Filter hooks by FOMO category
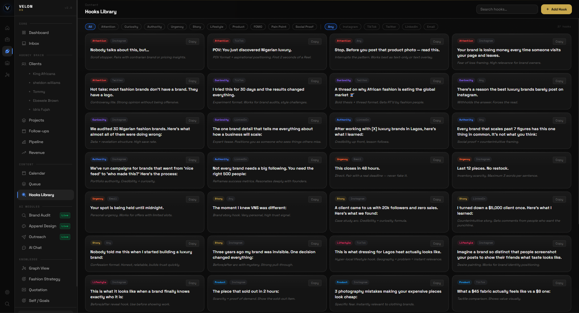Viewport: 579px width, 313px height. pyautogui.click(x=258, y=27)
